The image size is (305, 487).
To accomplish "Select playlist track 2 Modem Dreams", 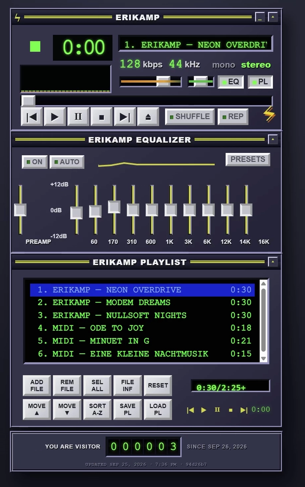I will pyautogui.click(x=142, y=302).
